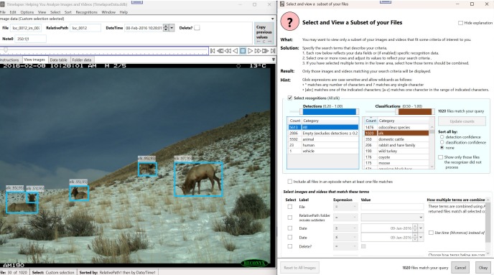The image size is (494, 275).
Task: Select 'coyote' classification row
Action: 396,157
